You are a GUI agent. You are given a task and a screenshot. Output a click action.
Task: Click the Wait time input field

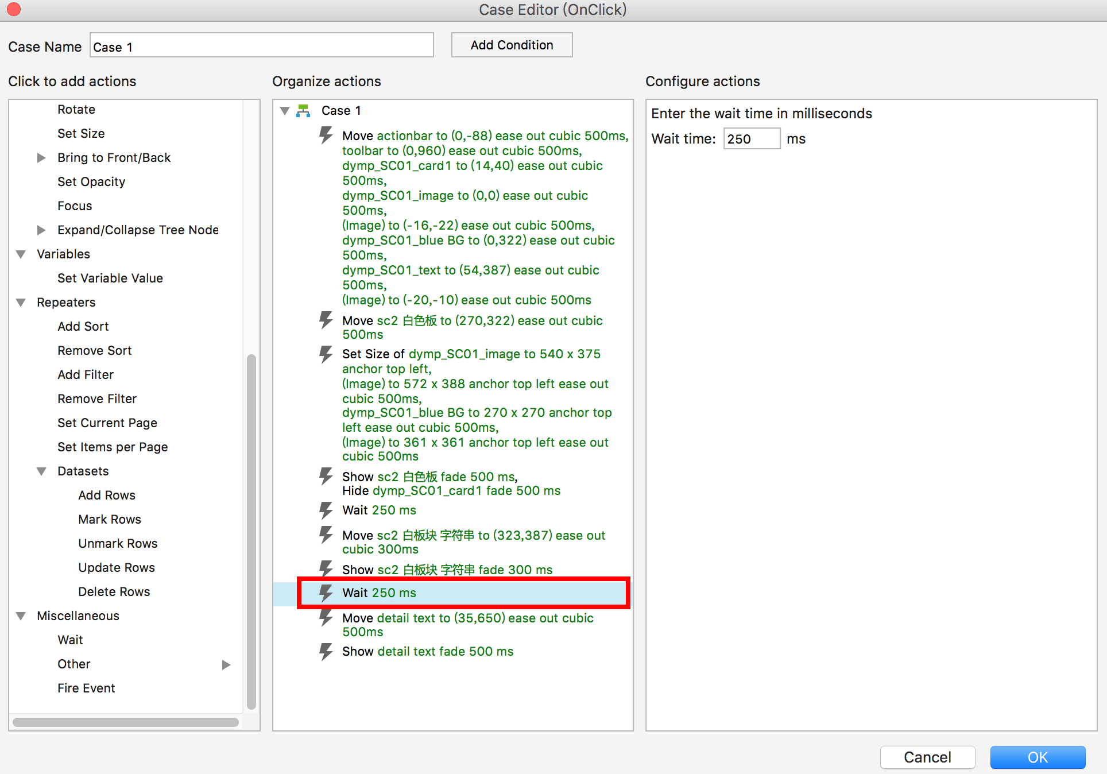pos(751,139)
